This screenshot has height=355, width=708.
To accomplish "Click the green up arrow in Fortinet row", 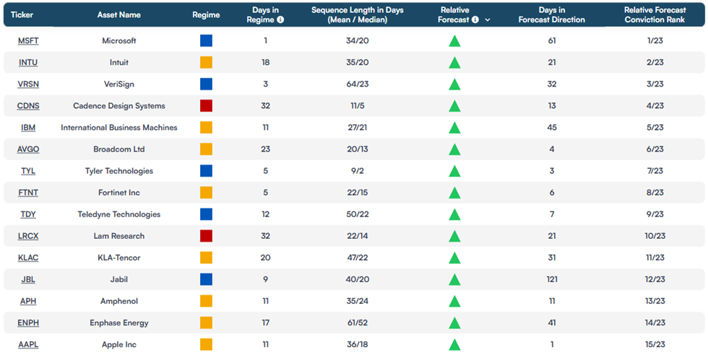I will click(454, 193).
